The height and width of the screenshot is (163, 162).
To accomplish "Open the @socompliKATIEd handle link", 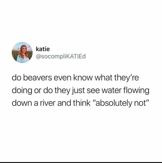I will (61, 57).
